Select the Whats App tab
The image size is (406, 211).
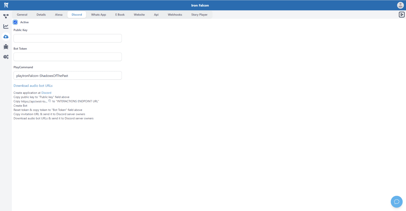[98, 15]
